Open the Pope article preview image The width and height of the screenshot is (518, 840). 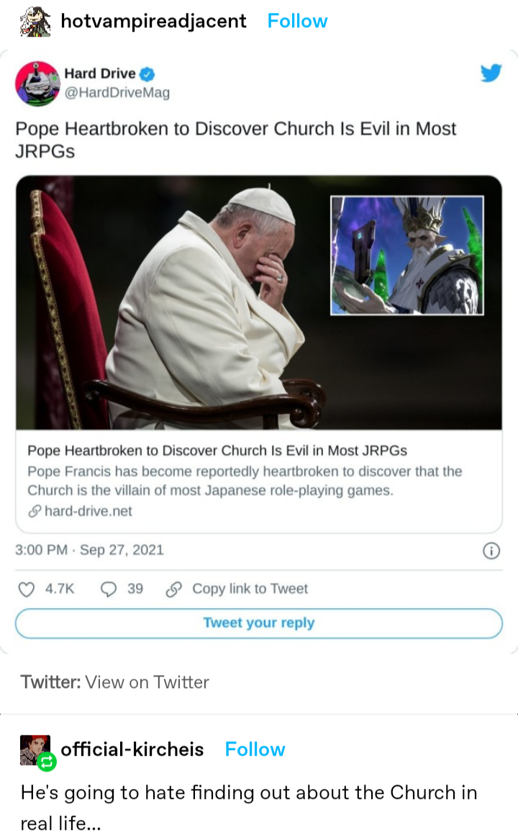point(258,302)
